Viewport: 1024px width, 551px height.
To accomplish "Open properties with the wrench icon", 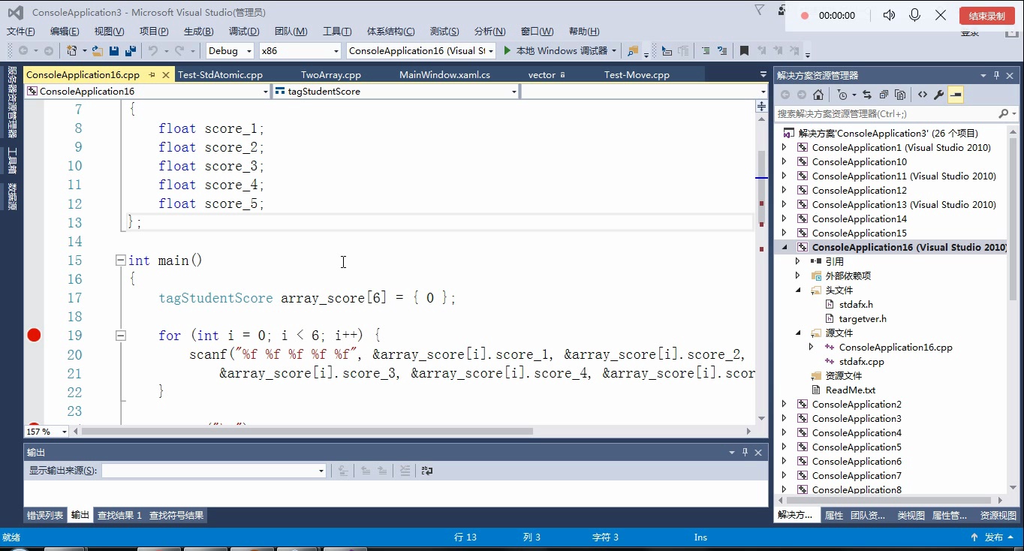I will (939, 95).
